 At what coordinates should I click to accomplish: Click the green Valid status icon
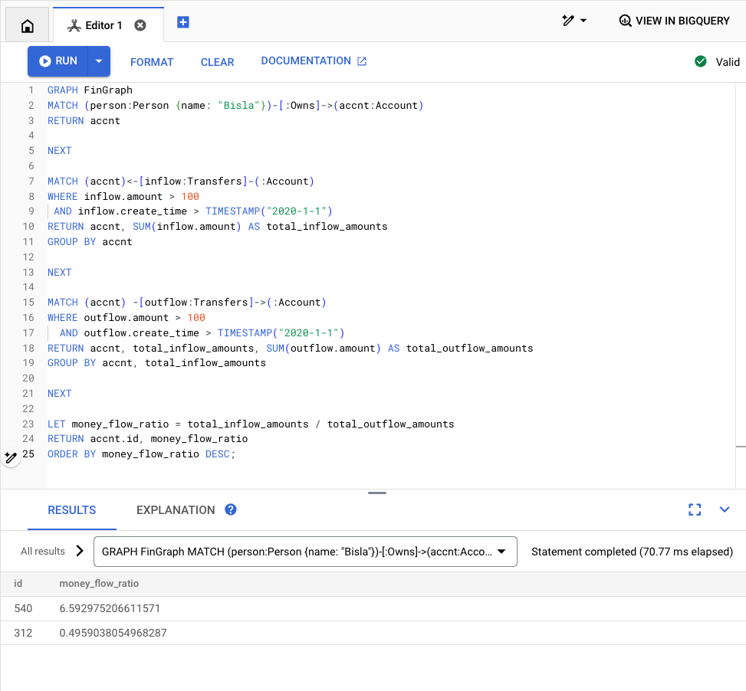click(x=700, y=62)
